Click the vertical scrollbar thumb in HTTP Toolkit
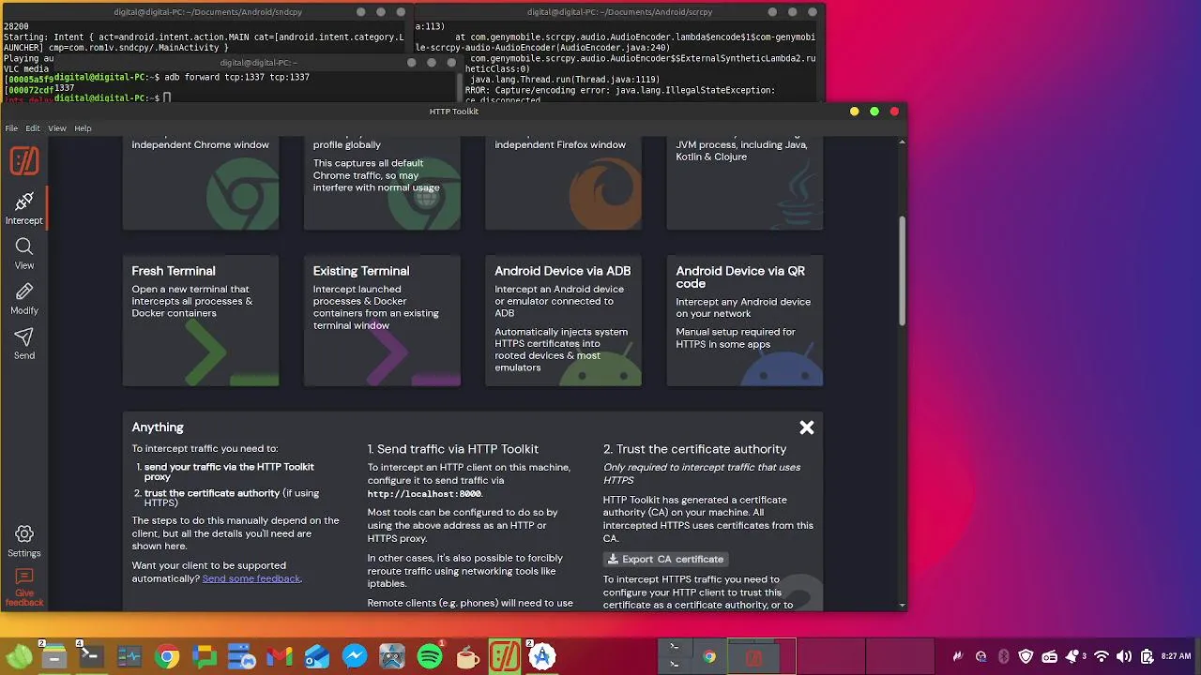 (x=902, y=272)
